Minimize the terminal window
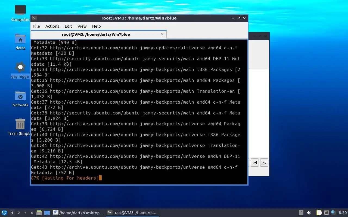348x217 pixels. click(x=233, y=18)
